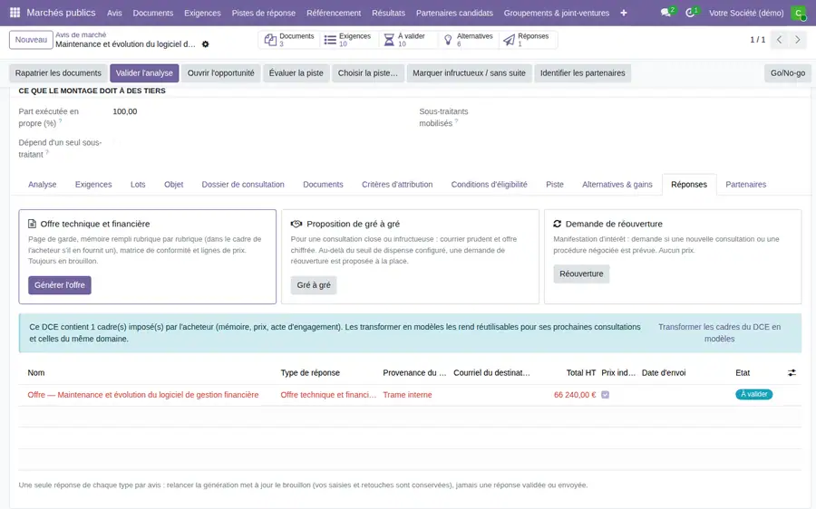Toggle Prix indicatif checkbox in offer row

coord(606,395)
